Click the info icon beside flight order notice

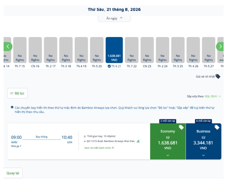tap(12, 107)
